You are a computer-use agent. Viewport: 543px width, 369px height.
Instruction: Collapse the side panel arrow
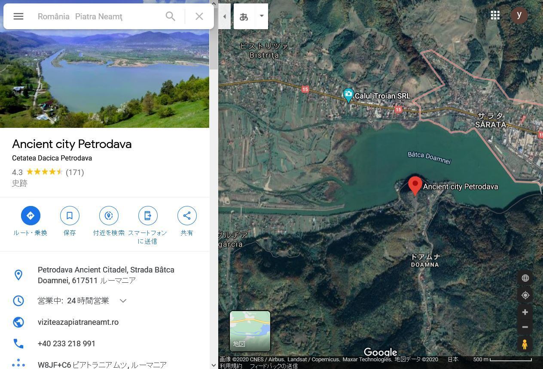click(x=224, y=16)
